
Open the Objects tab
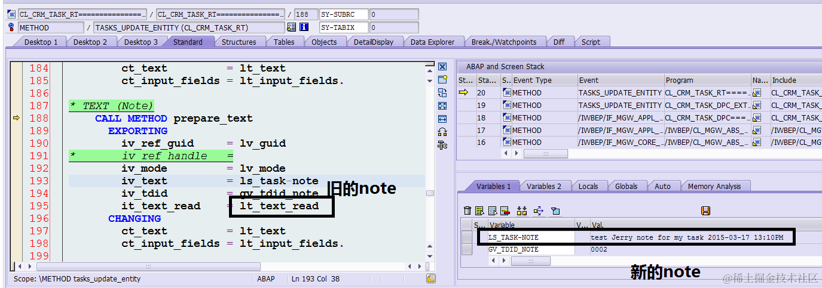pyautogui.click(x=324, y=42)
